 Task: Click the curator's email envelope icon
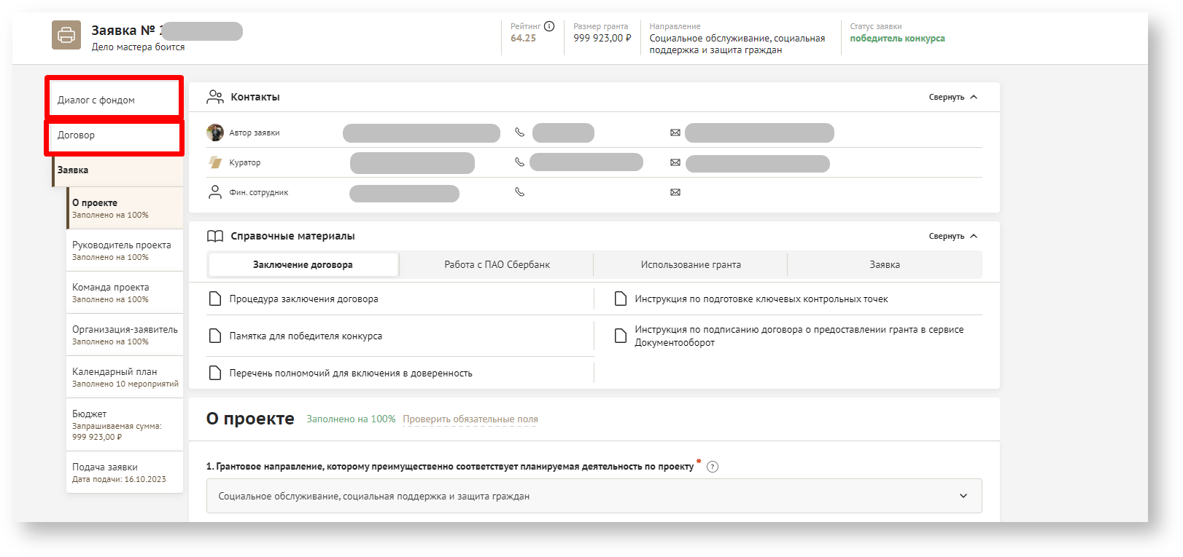(675, 162)
